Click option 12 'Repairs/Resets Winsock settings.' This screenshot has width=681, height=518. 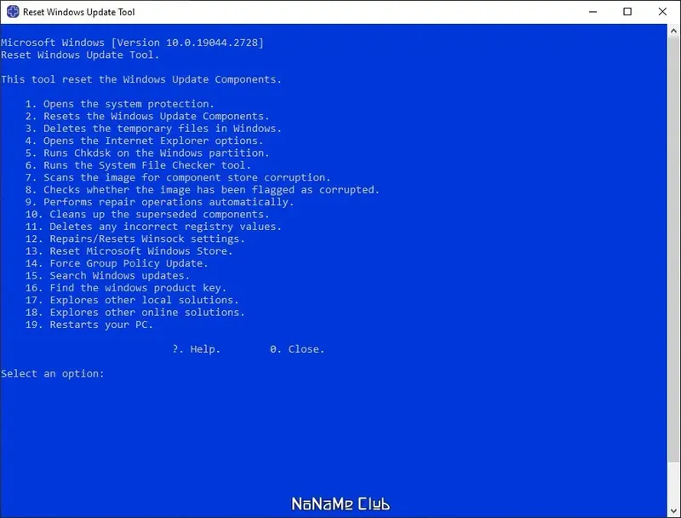point(135,239)
